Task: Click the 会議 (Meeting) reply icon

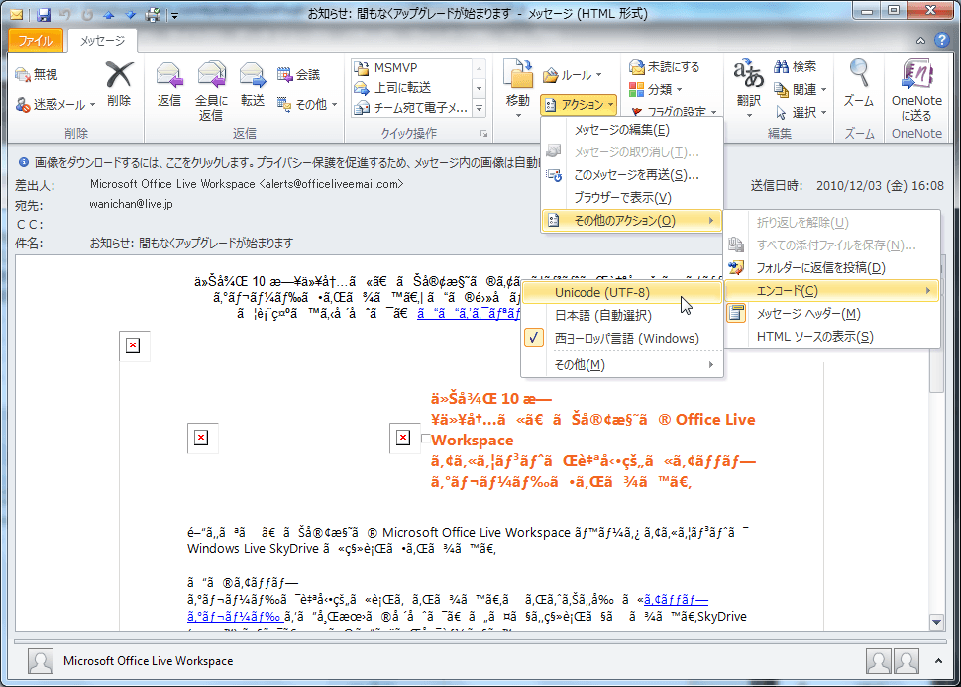Action: pyautogui.click(x=298, y=74)
